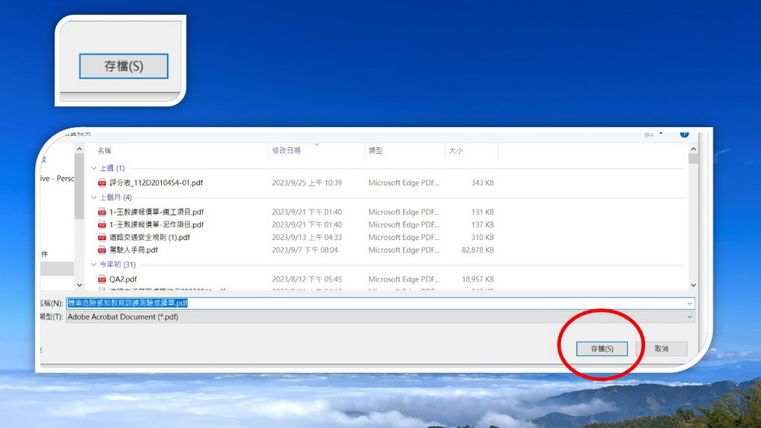Open the file type dropdown for Adobe Acrobat Document
Viewport: 761px width, 428px height.
tap(690, 317)
